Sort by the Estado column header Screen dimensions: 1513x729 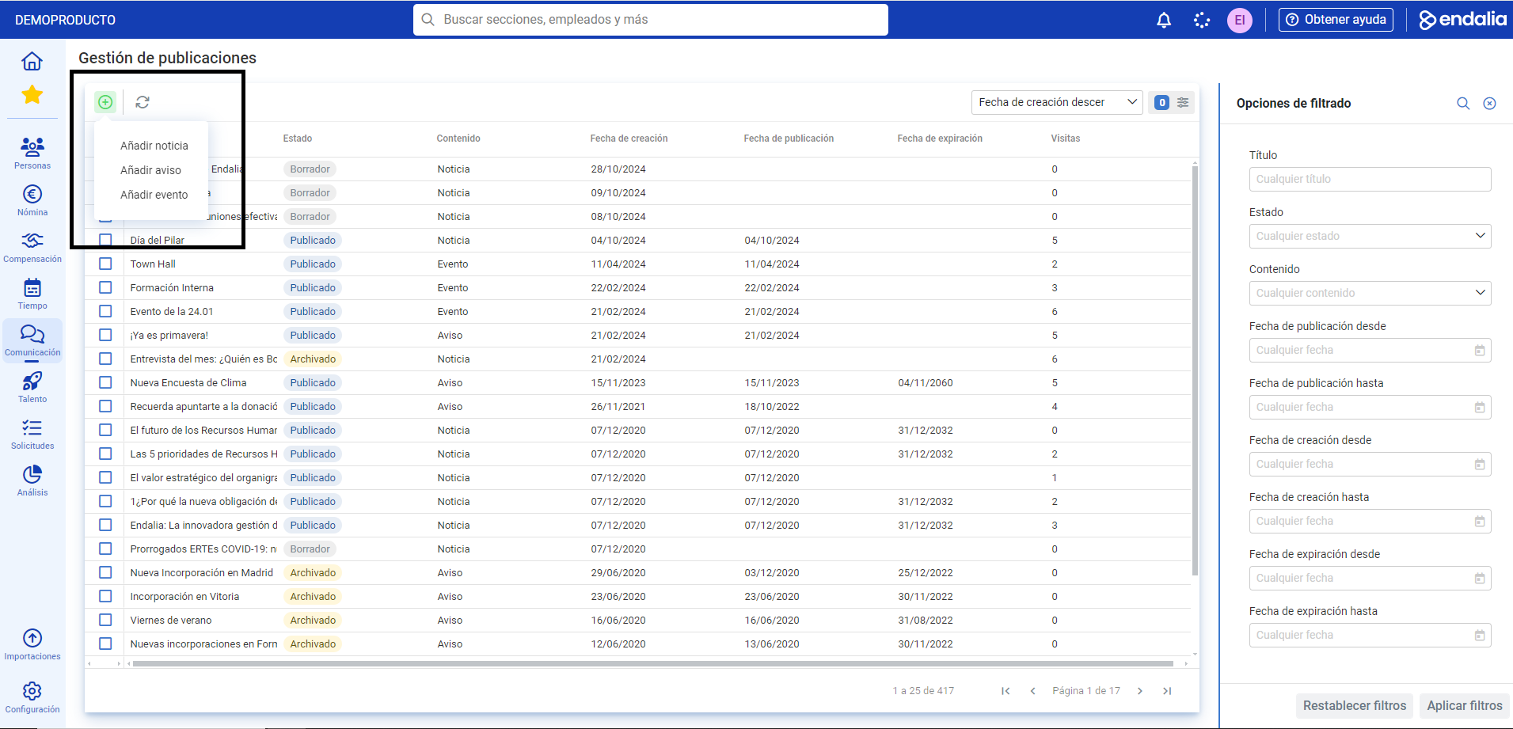coord(298,139)
